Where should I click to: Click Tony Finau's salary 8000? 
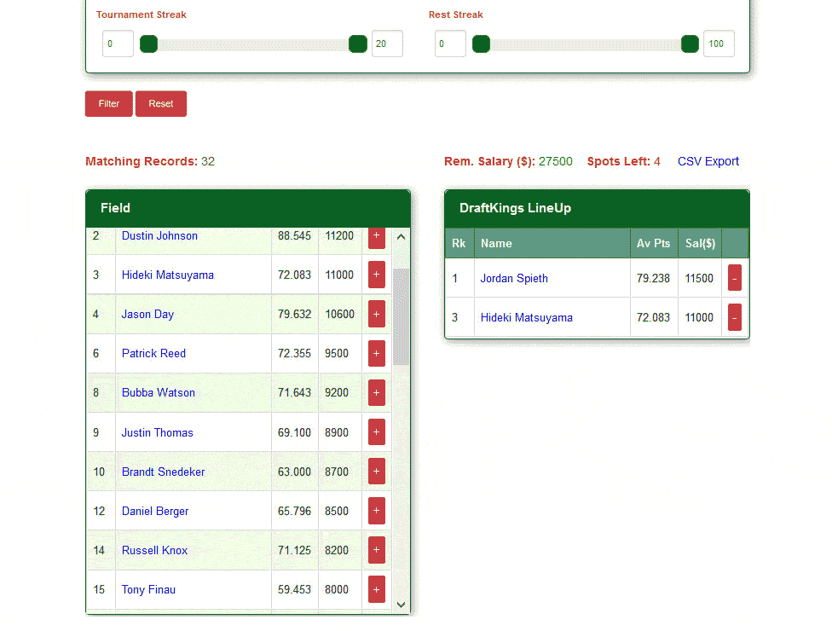click(337, 589)
